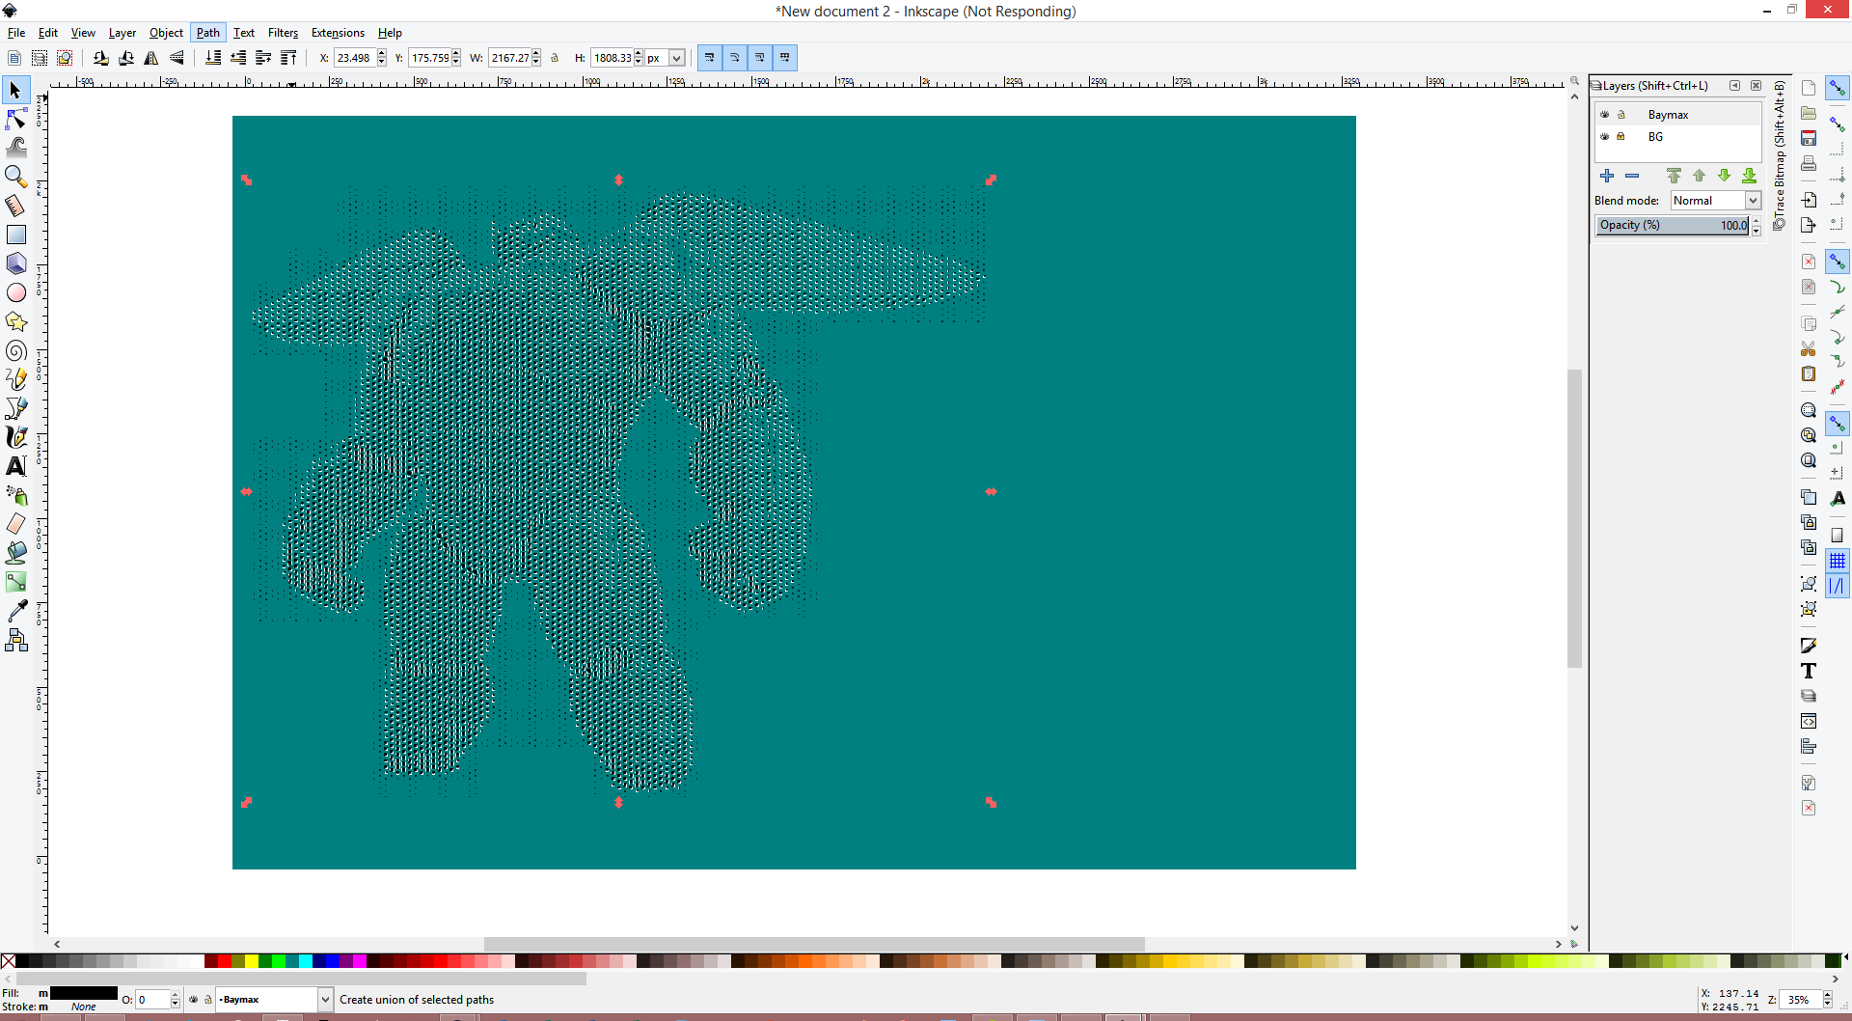
Task: Toggle enable snapping button
Action: 1838,88
